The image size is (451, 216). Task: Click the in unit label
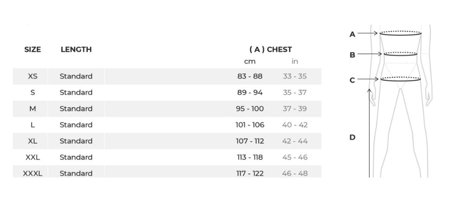click(295, 62)
